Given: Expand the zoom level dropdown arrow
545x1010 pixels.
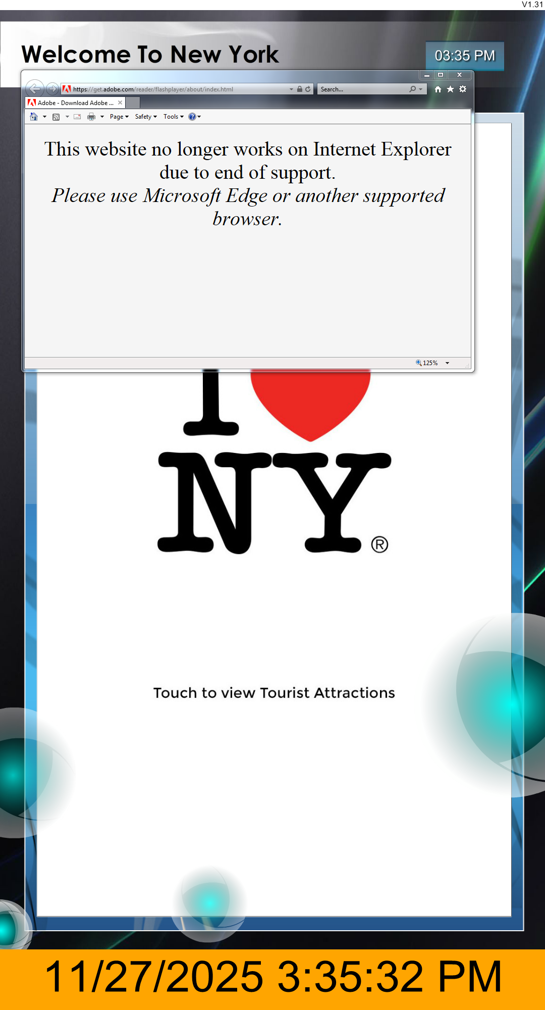Looking at the screenshot, I should [447, 363].
